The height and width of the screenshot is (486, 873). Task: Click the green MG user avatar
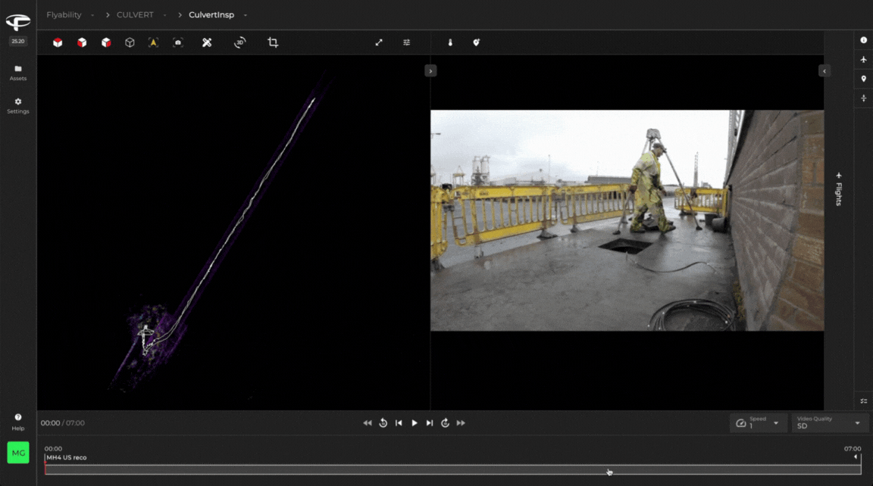18,453
